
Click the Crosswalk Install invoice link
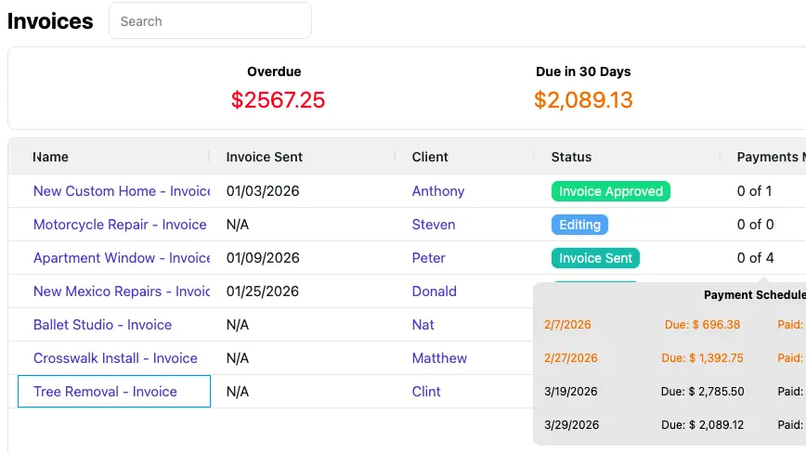[x=115, y=358]
